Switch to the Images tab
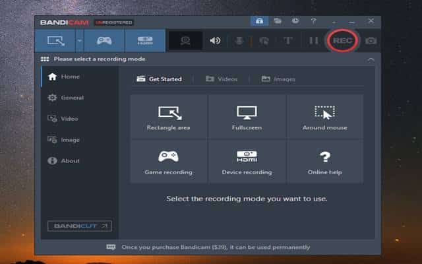Screen dimensions: 422x264 pos(278,79)
